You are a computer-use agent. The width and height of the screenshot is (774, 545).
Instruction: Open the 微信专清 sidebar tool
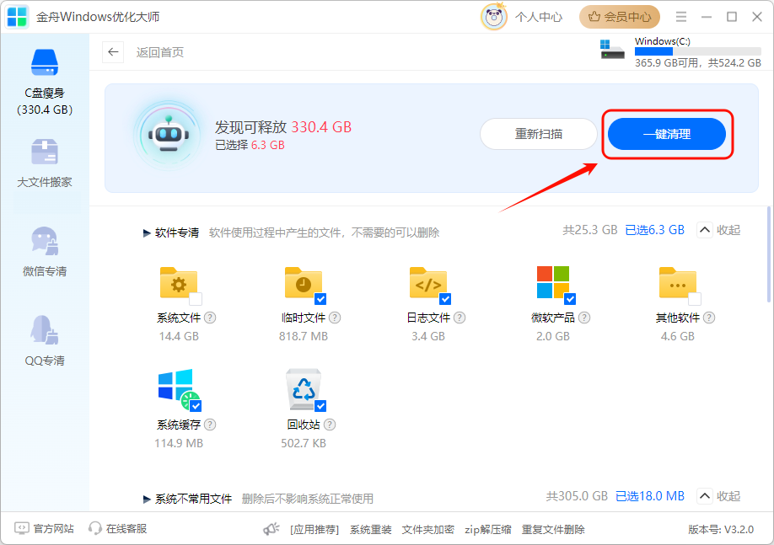45,252
